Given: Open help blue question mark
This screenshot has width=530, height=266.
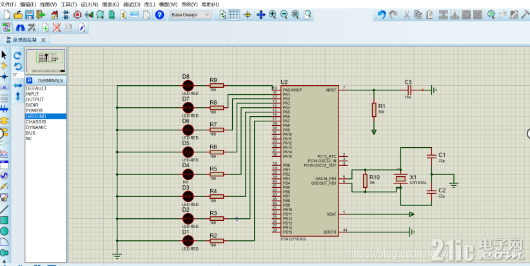Looking at the screenshot, I should (159, 15).
